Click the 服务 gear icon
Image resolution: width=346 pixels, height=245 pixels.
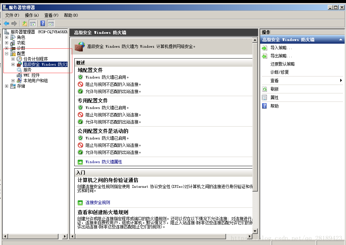(19, 70)
